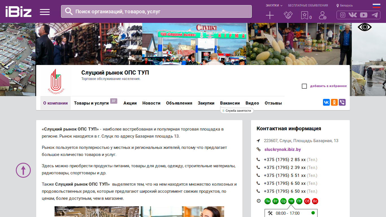Open the Товары и услуги tab

click(x=91, y=103)
